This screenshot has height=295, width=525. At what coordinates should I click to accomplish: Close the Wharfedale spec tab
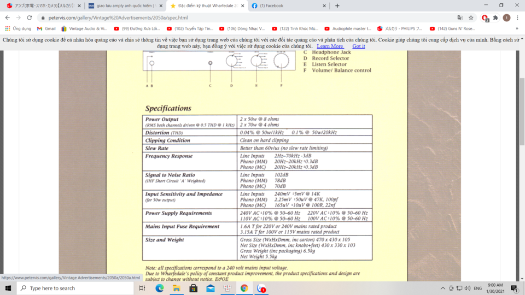click(x=242, y=5)
